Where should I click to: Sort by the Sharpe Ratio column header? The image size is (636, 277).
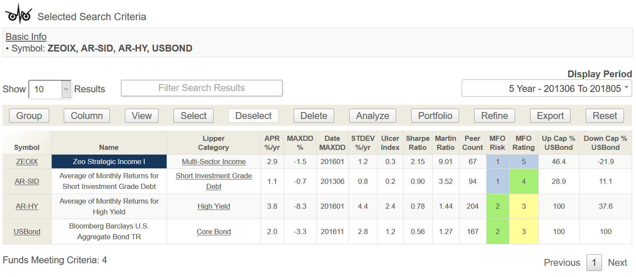click(x=417, y=143)
